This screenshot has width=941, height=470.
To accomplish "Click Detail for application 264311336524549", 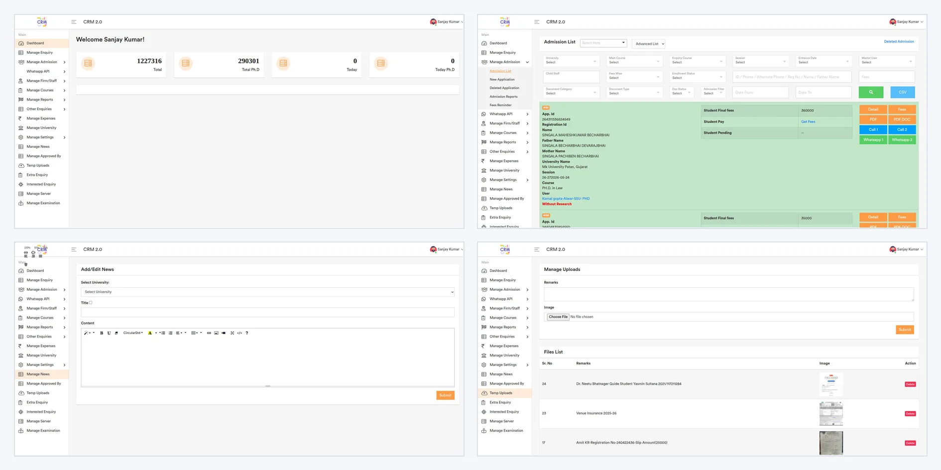I will point(873,110).
